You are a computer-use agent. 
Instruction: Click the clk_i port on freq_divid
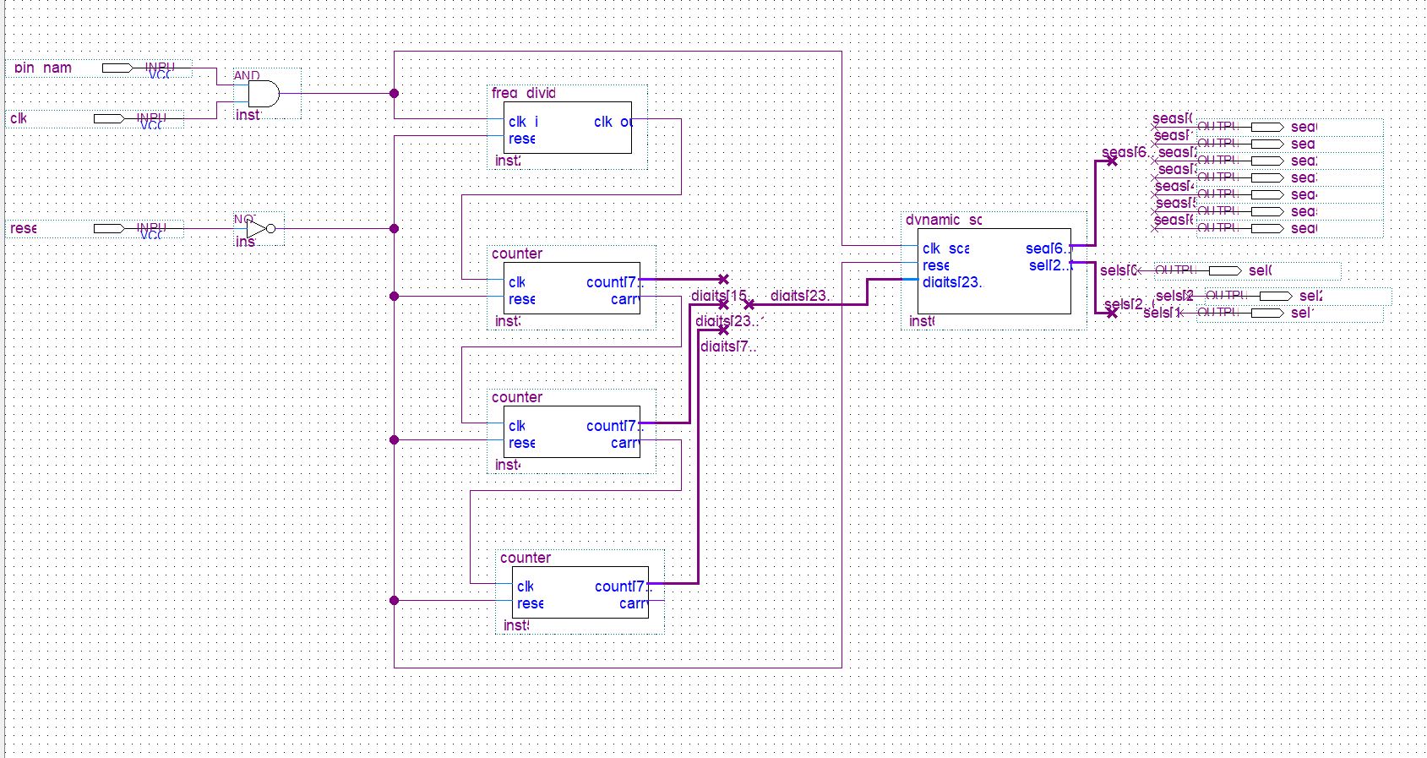point(524,122)
